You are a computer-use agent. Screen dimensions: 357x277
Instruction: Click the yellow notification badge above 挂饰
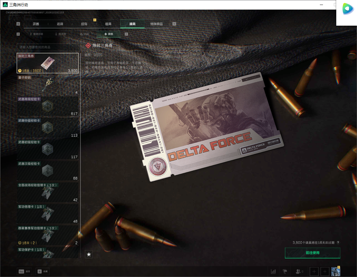(95, 20)
